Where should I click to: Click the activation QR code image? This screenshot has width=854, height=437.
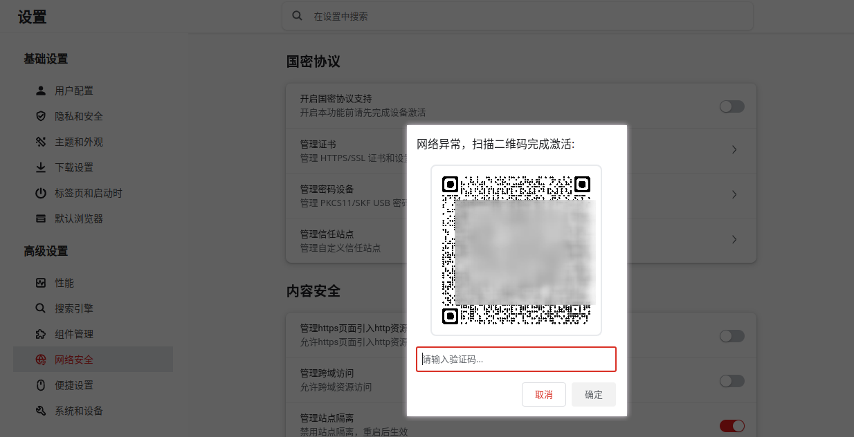tap(516, 250)
